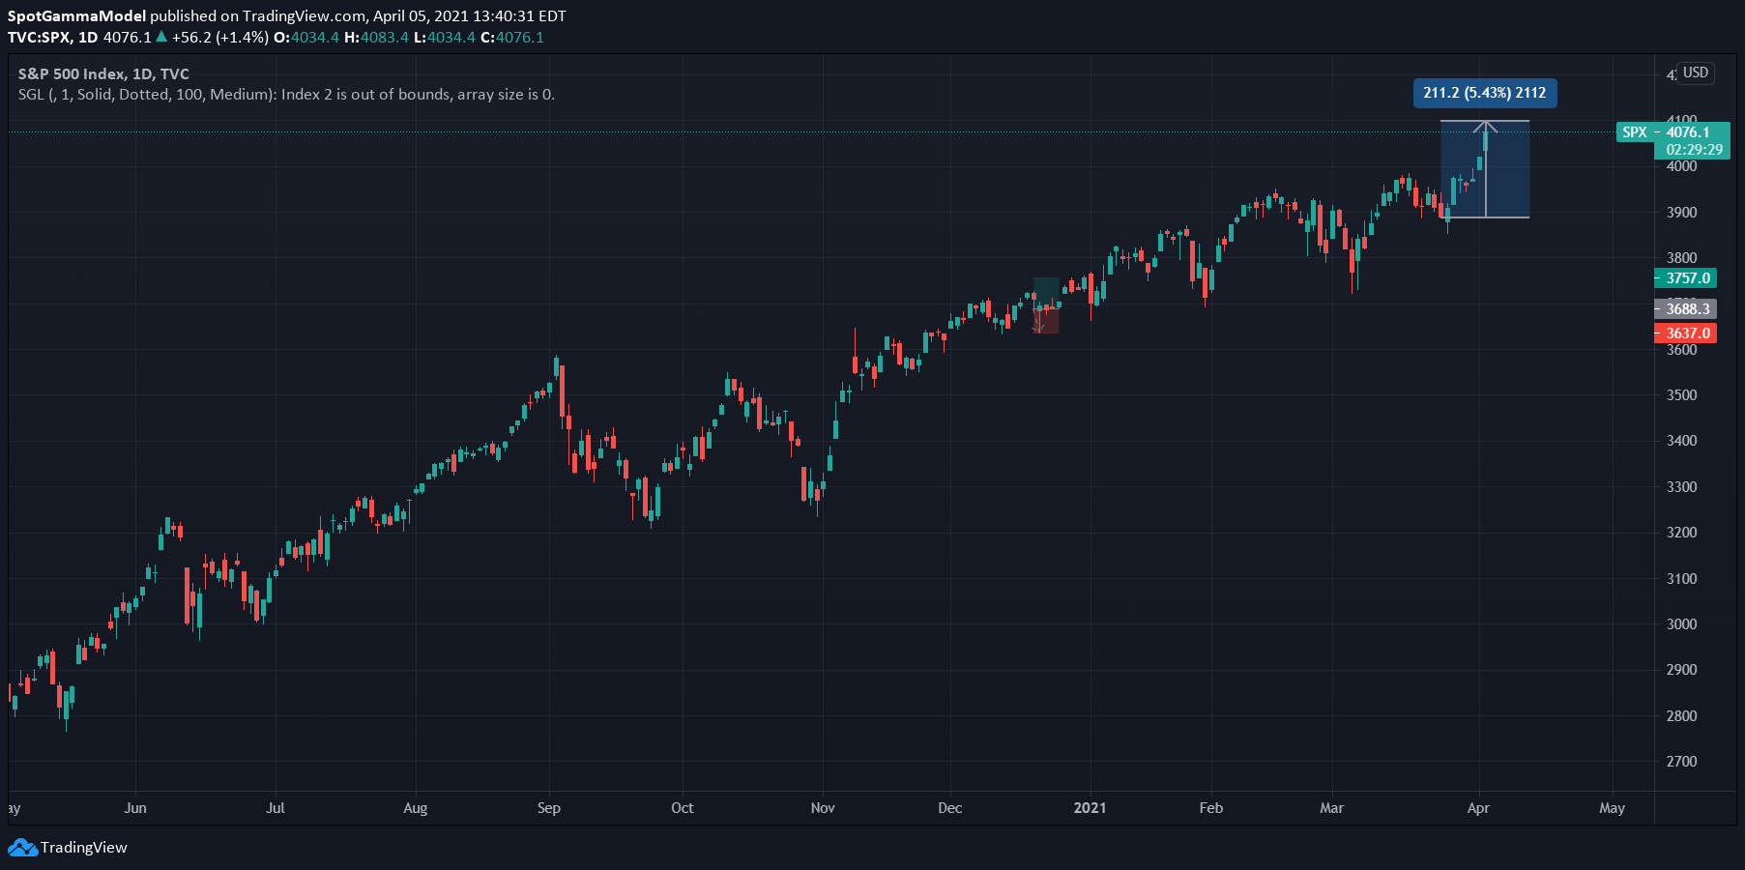
Task: Click the TradingView cloud logo
Action: [x=23, y=848]
